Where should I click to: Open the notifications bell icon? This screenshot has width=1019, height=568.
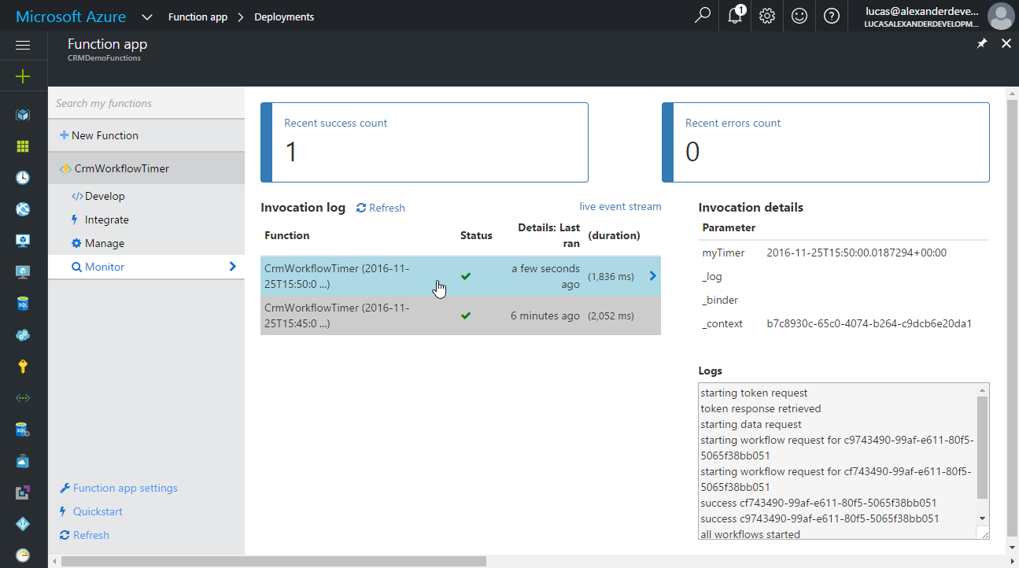click(735, 16)
